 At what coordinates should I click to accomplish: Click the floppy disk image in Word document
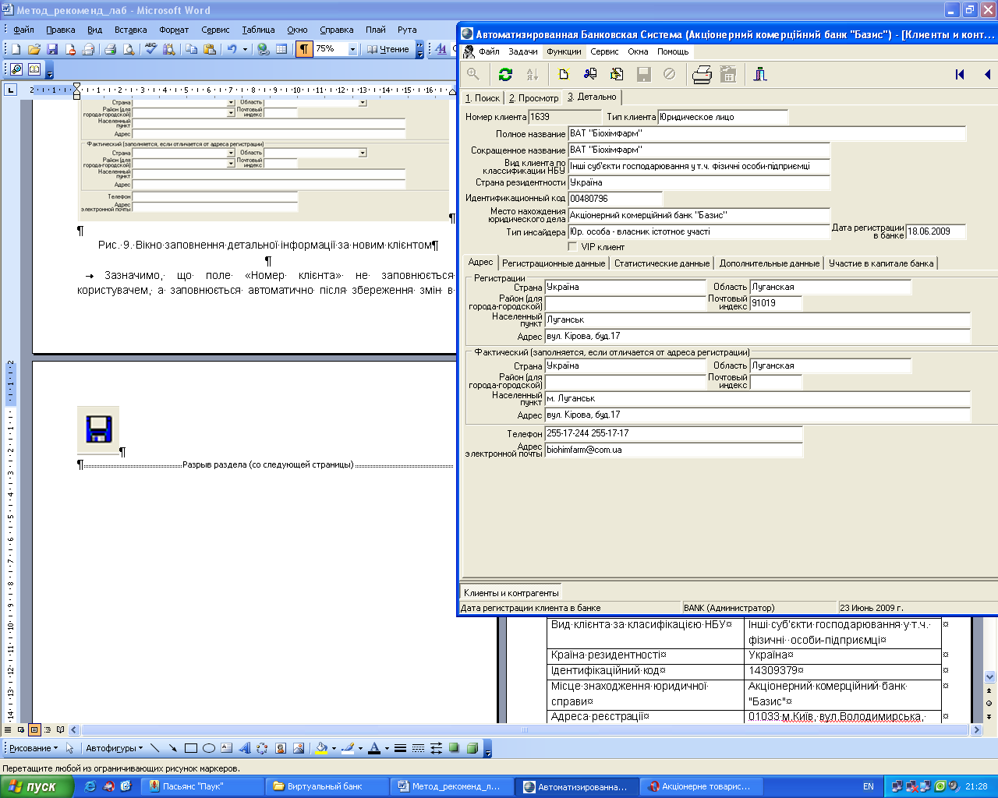[x=98, y=429]
